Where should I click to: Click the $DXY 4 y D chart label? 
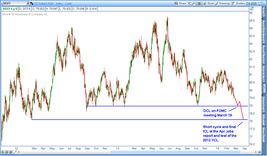point(10,9)
